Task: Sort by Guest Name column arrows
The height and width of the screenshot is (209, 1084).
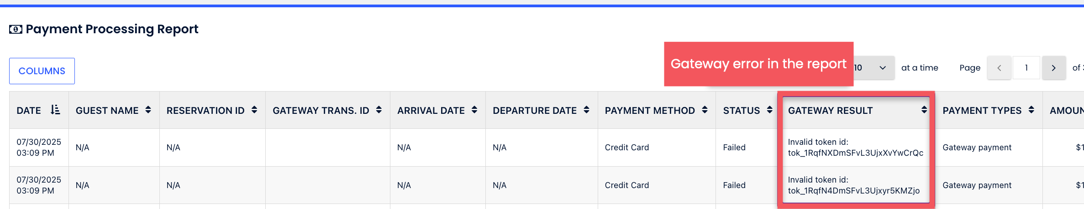Action: point(148,110)
